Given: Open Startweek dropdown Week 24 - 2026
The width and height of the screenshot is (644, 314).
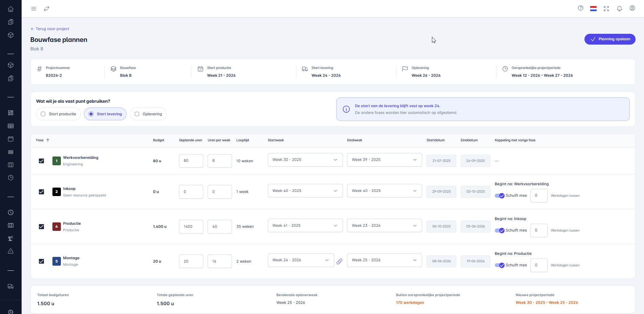Looking at the screenshot, I should (301, 260).
